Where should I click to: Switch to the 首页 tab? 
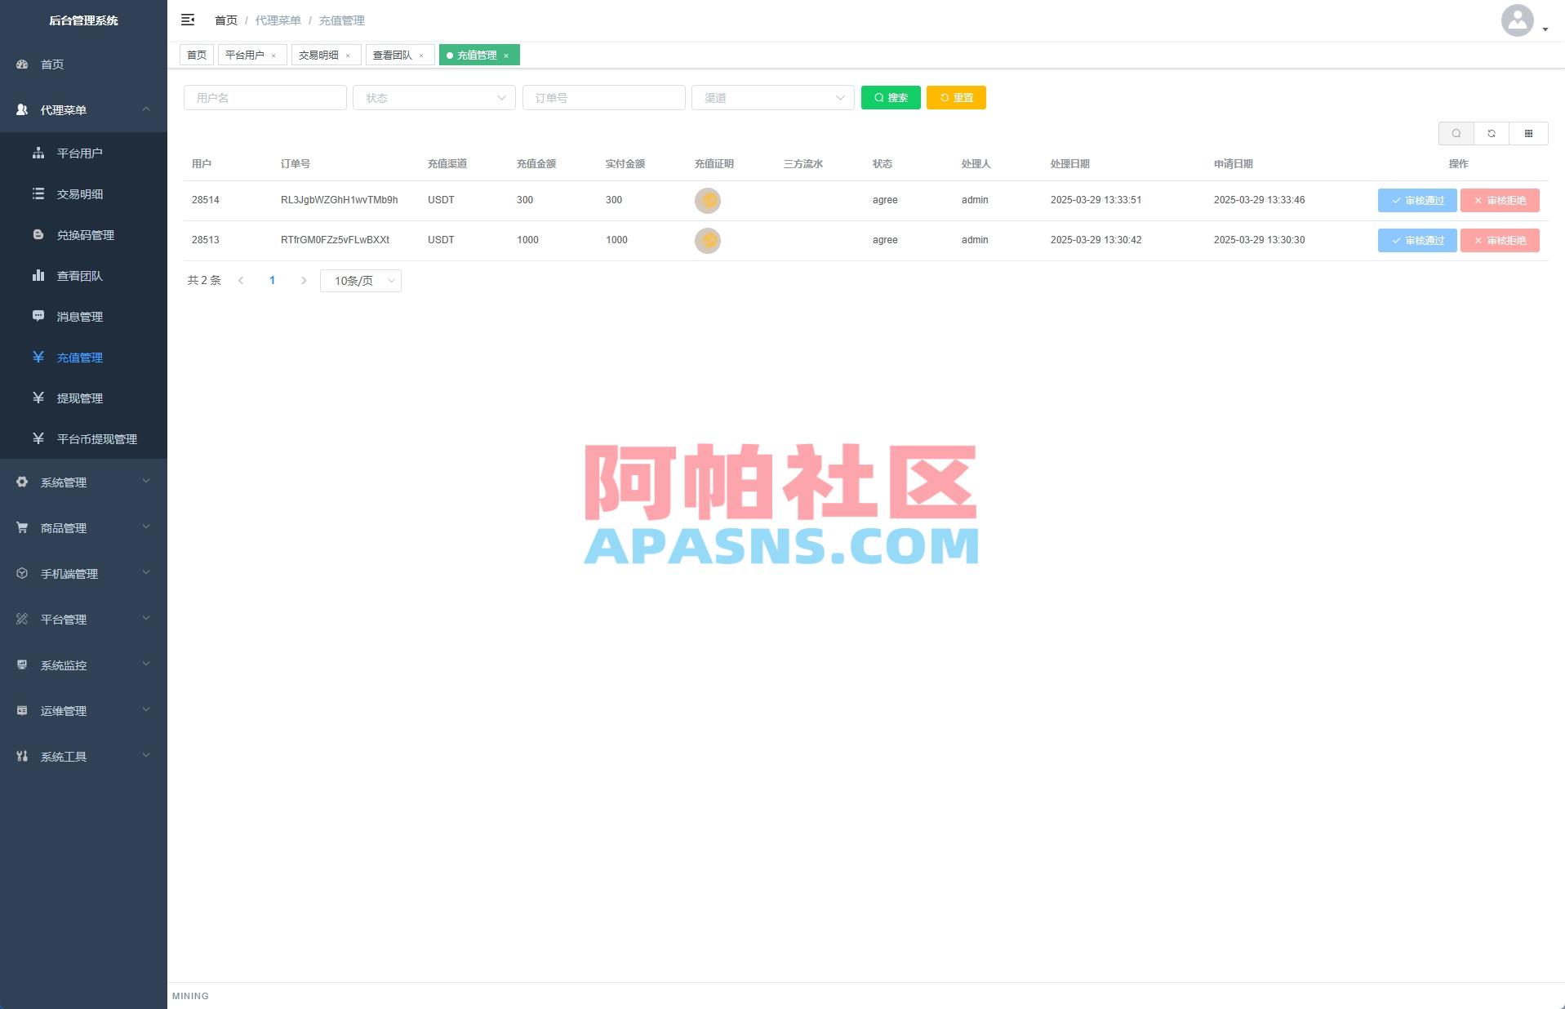pyautogui.click(x=196, y=55)
